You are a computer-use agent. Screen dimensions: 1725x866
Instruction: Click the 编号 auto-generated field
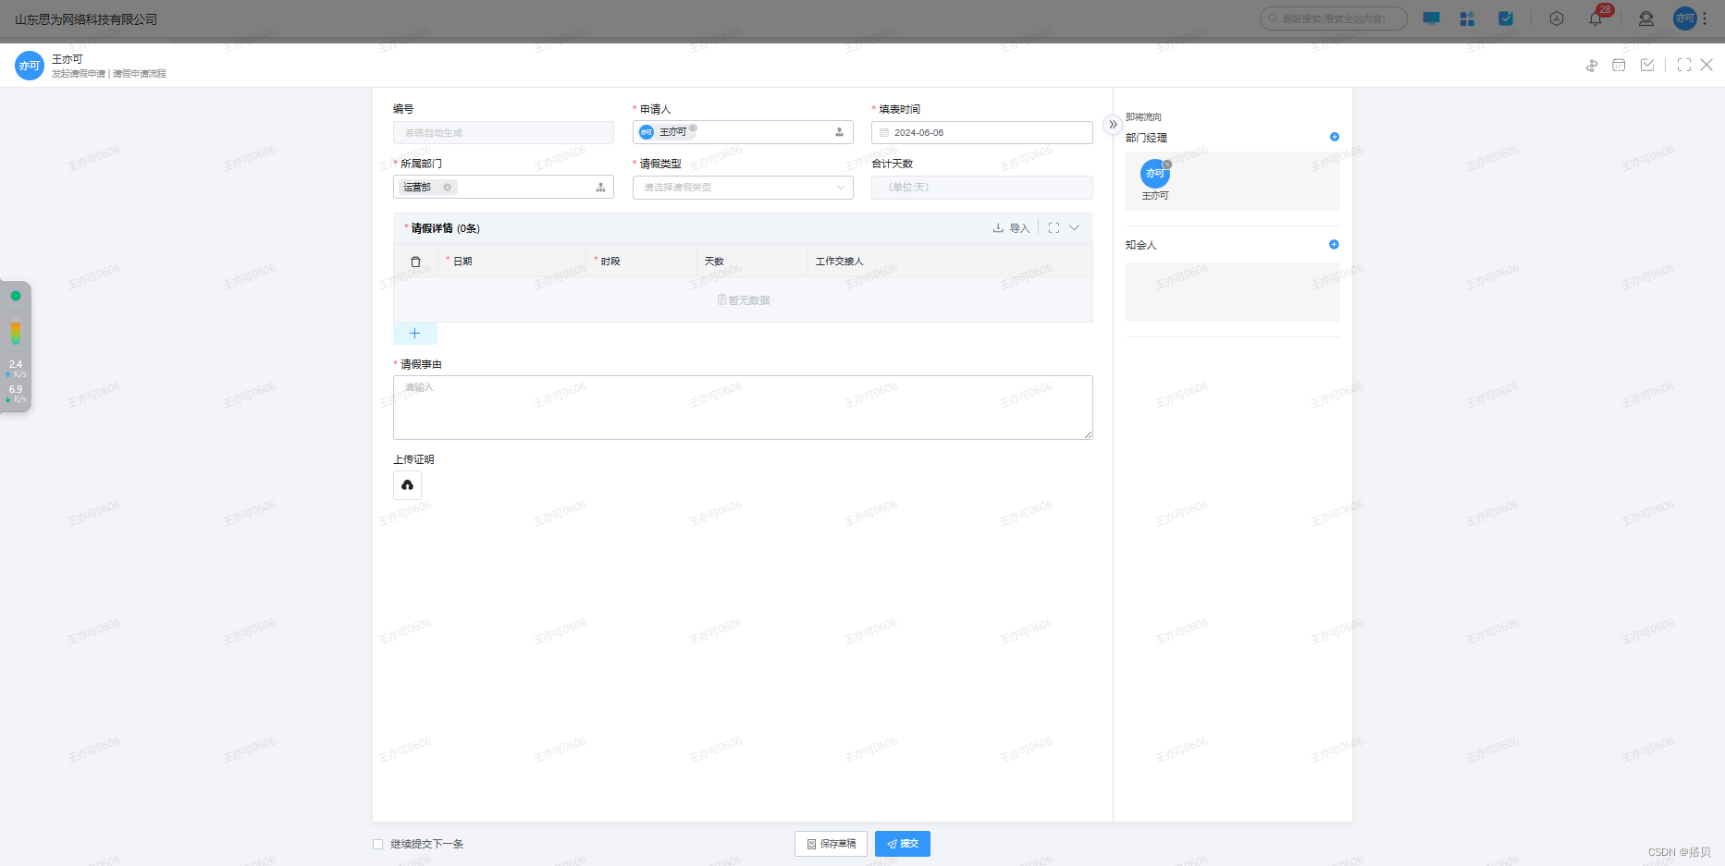click(503, 132)
